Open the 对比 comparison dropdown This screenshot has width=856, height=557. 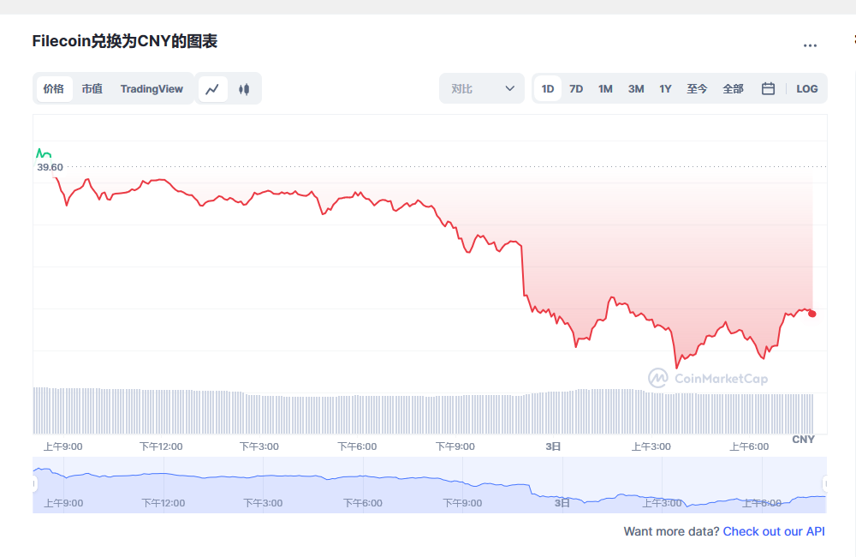click(481, 88)
